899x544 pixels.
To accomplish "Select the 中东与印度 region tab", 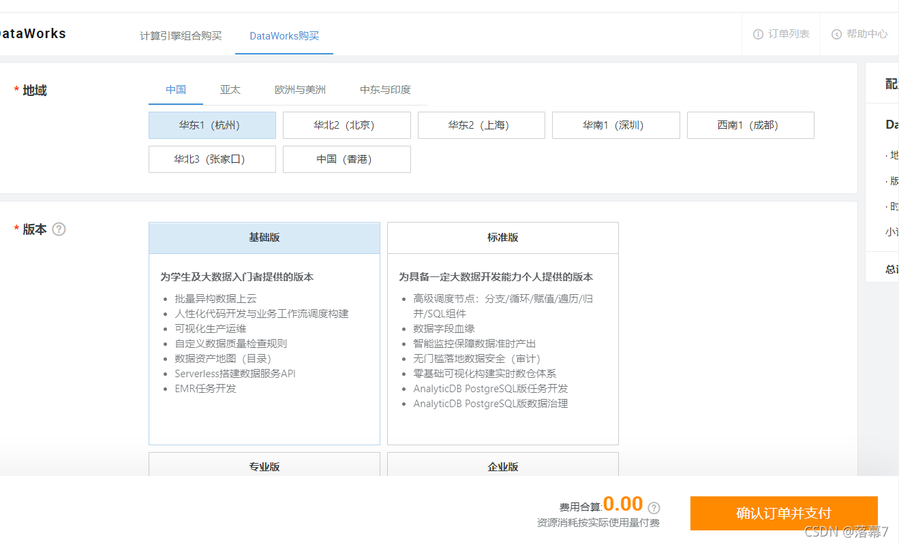I will coord(385,90).
